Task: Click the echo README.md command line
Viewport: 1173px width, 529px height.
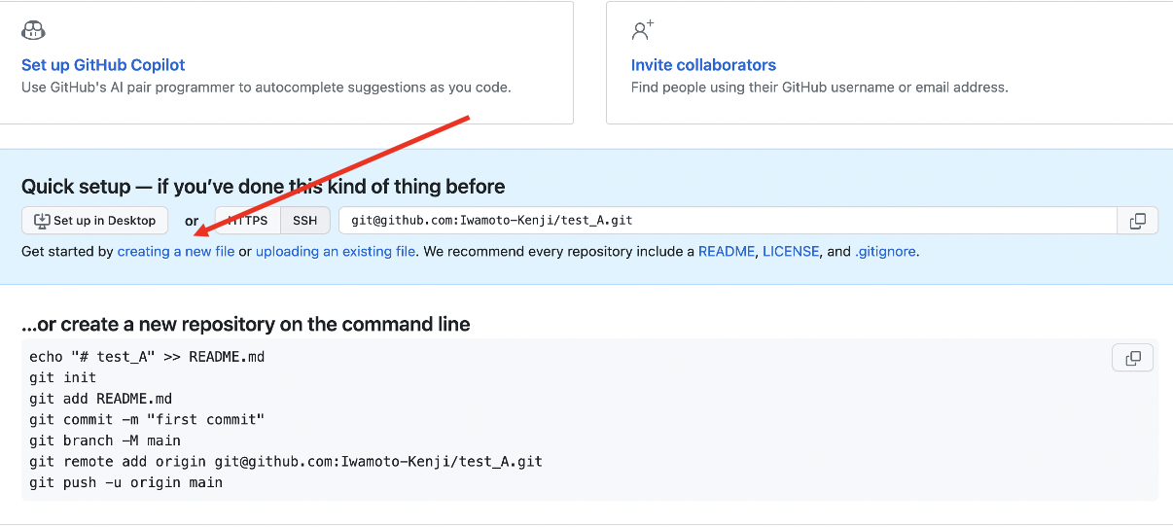Action: point(147,357)
